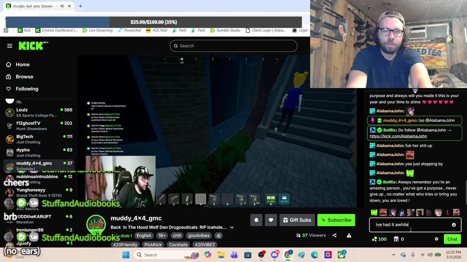Open BigTech channel in the sidebar
Image resolution: width=467 pixels, height=262 pixels.
coord(39,139)
